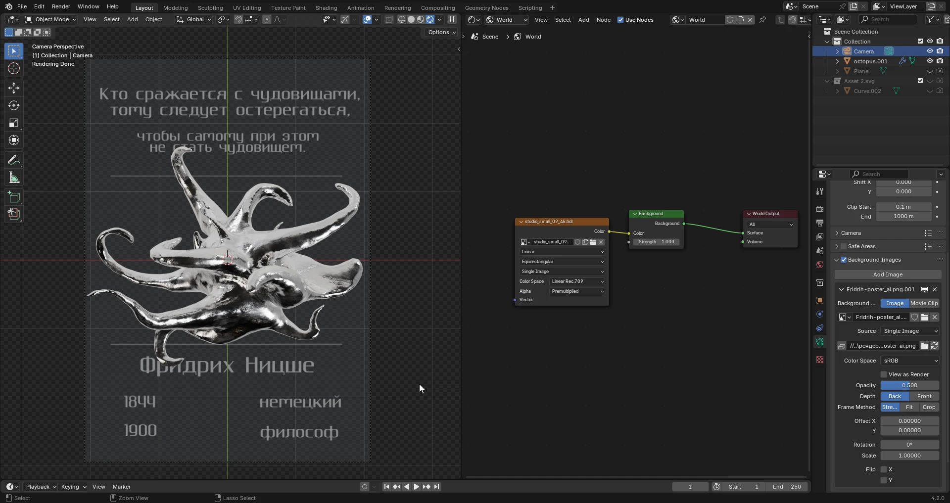Open the World properties tab icon

[820, 265]
